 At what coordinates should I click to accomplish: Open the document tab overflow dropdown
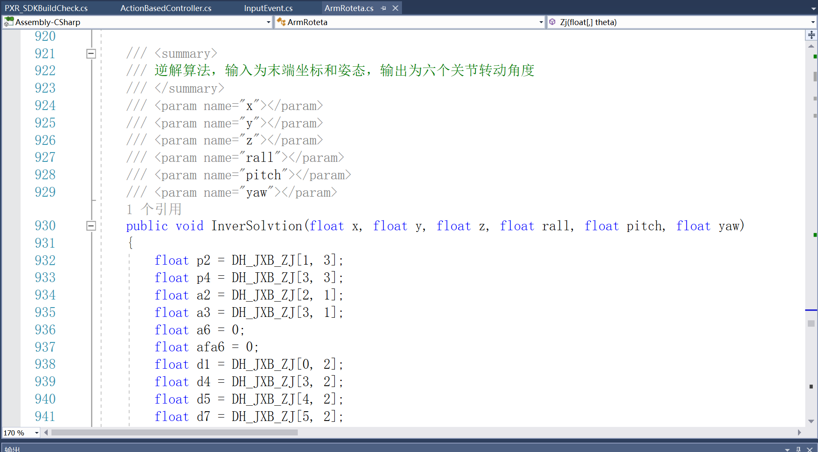pyautogui.click(x=813, y=9)
